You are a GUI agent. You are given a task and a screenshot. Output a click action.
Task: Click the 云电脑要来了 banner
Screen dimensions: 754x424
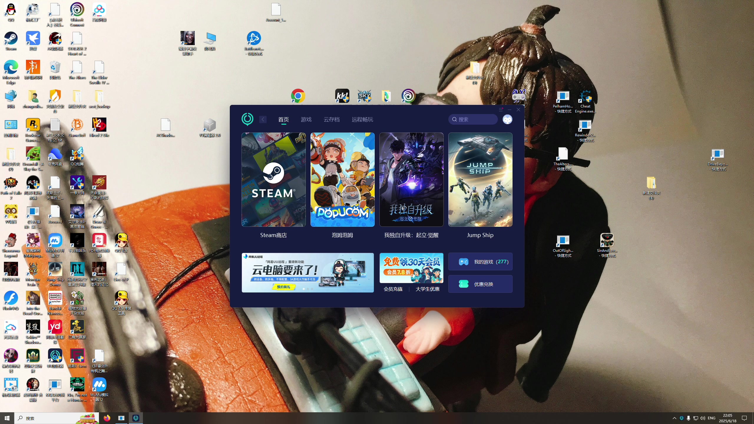click(x=307, y=273)
